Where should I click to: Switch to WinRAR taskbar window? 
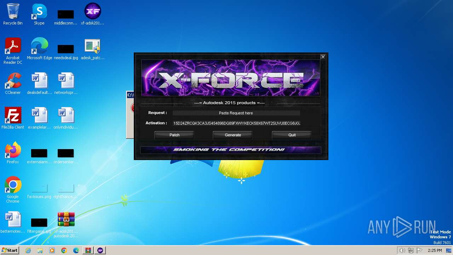tap(88, 250)
